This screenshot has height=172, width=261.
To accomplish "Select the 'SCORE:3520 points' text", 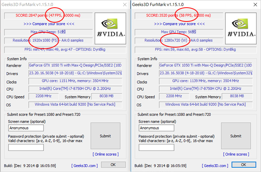I will pyautogui.click(x=162, y=15).
